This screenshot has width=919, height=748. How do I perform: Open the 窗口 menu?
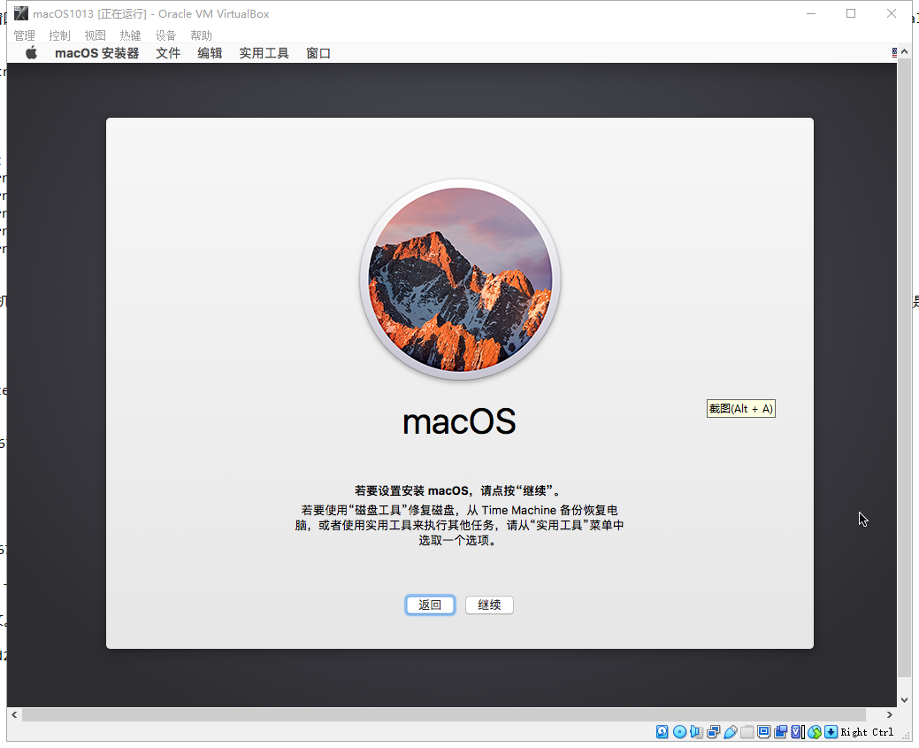coord(318,53)
